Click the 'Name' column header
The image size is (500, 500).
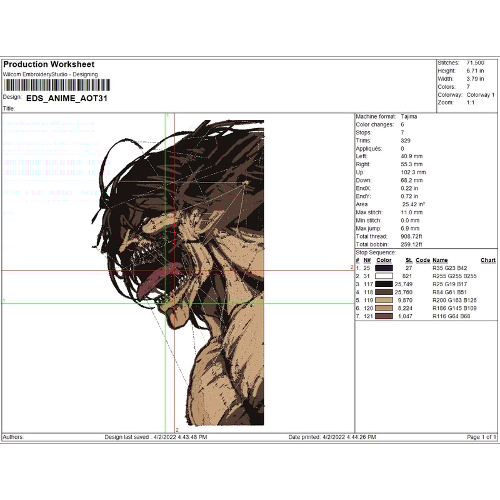coord(440,260)
